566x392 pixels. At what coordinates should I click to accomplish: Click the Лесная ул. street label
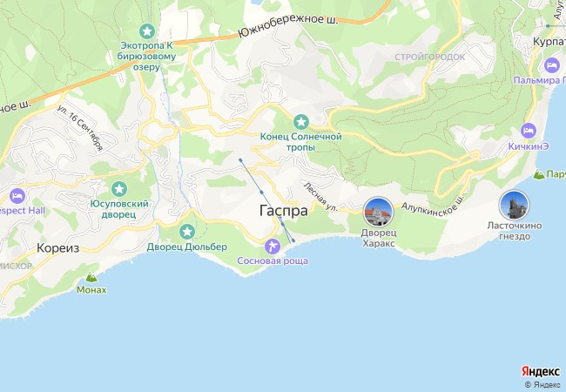pos(320,197)
